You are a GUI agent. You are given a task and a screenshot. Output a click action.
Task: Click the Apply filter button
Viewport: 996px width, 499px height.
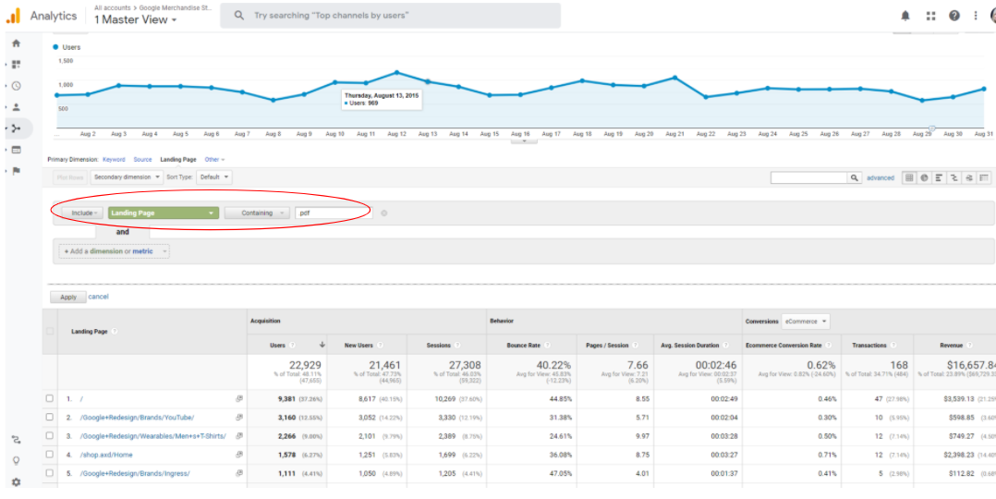tap(67, 297)
